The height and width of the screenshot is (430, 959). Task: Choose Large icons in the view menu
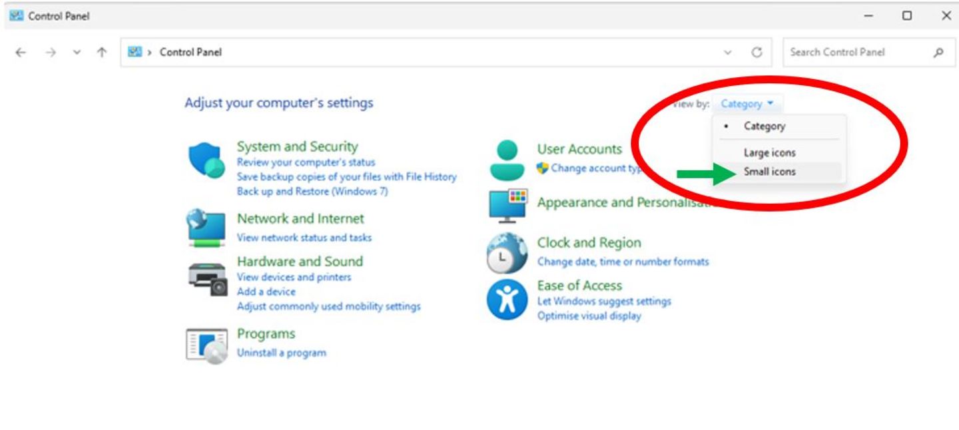coord(769,152)
